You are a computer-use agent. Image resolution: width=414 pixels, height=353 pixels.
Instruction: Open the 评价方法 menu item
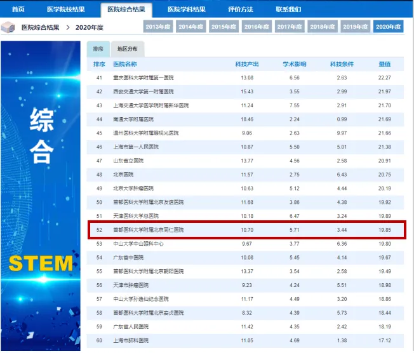[x=241, y=10]
